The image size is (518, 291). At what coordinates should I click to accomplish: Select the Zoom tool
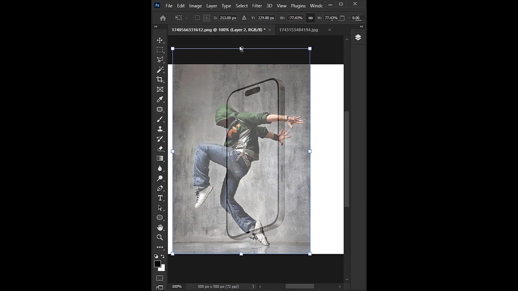(x=160, y=237)
